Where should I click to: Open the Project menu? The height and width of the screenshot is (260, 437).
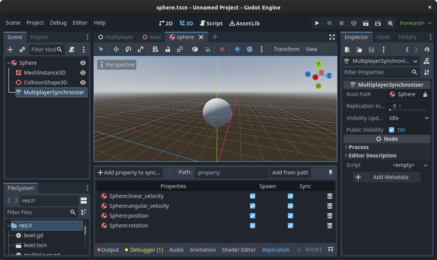point(35,23)
